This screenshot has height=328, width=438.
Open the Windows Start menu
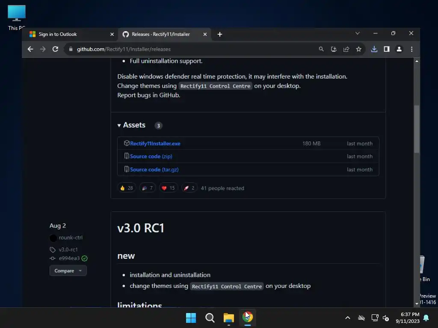click(191, 318)
